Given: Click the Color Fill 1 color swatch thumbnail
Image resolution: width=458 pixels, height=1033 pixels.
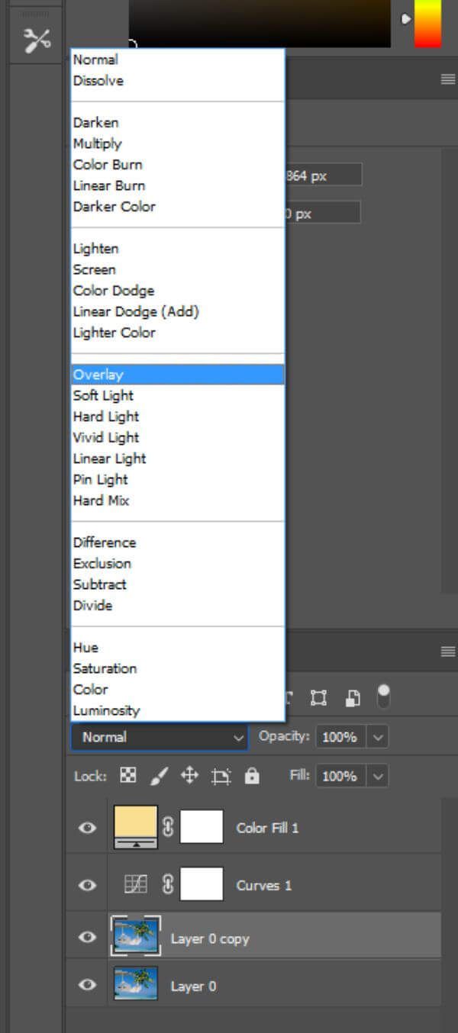Looking at the screenshot, I should pyautogui.click(x=135, y=827).
